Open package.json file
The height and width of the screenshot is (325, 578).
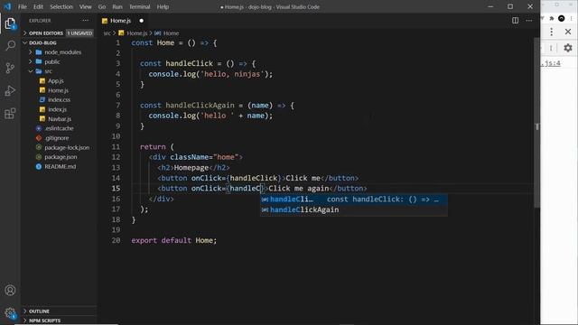(61, 157)
